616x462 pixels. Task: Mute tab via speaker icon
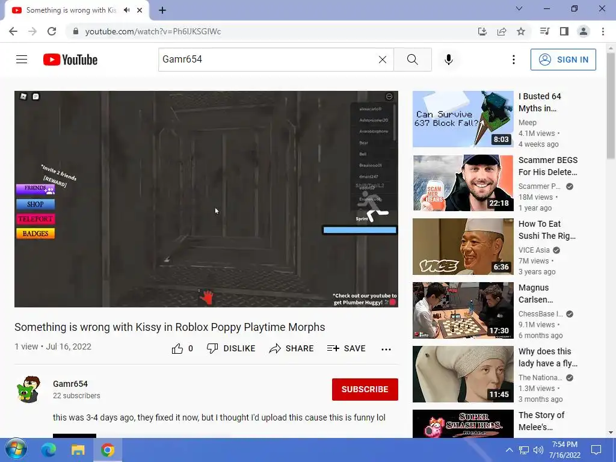(126, 10)
